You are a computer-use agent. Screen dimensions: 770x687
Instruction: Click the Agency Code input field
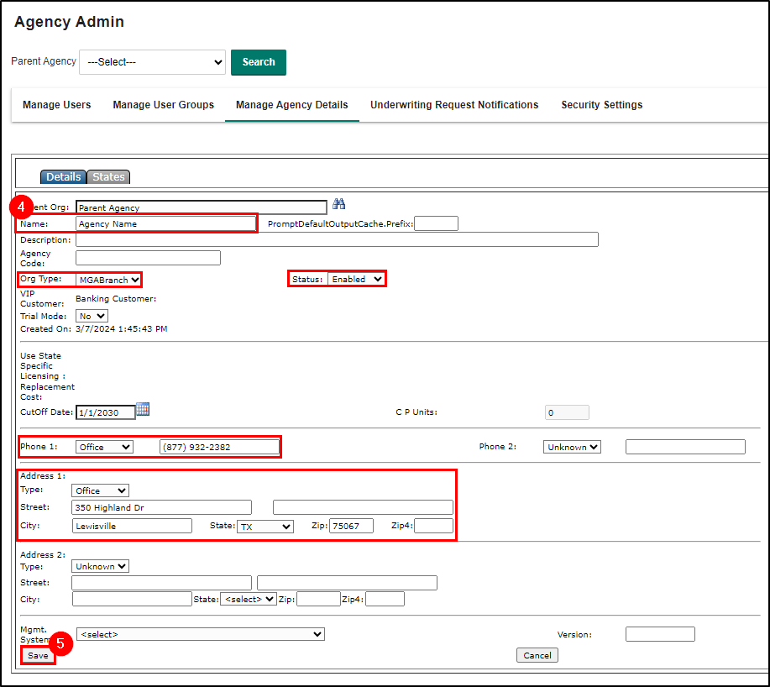pos(148,258)
